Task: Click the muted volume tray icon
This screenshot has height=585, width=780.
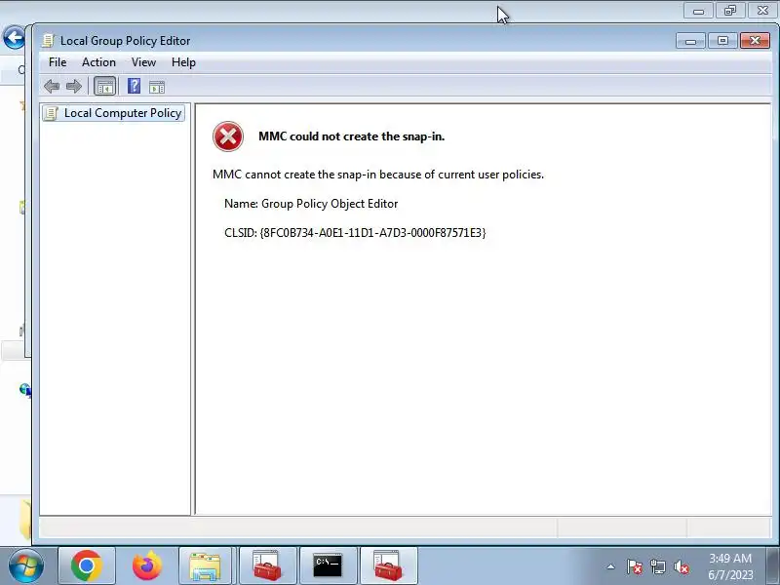Action: point(681,566)
